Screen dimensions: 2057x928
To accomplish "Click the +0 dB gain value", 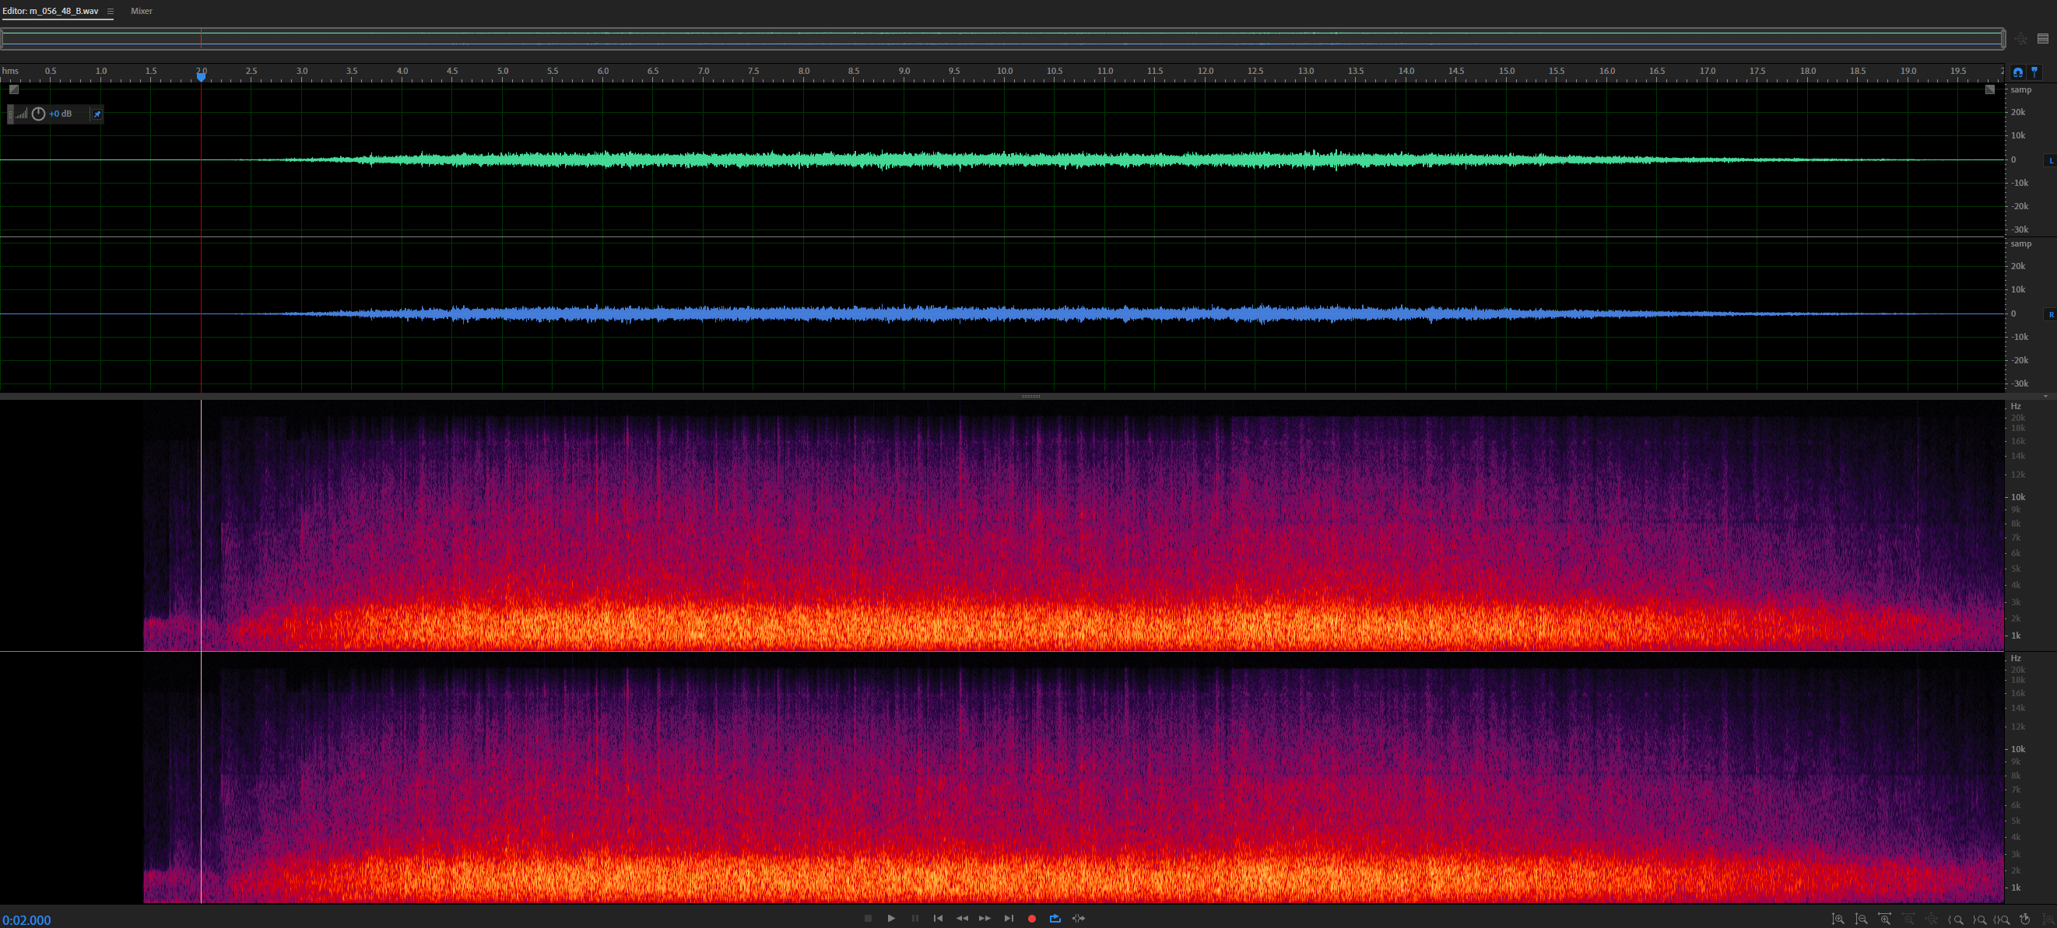I will 61,114.
